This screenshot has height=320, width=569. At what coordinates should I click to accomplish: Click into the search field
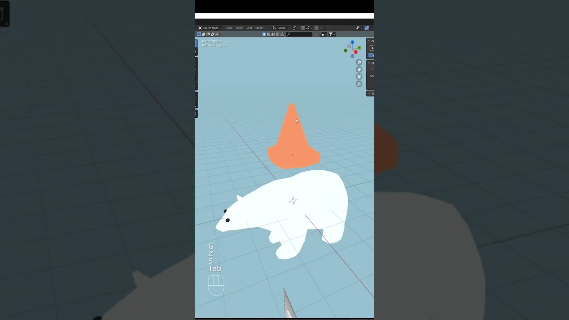299,34
